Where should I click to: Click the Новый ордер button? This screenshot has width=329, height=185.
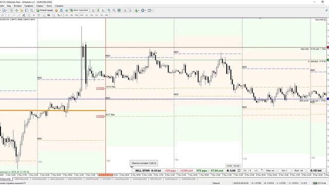pos(45,10)
